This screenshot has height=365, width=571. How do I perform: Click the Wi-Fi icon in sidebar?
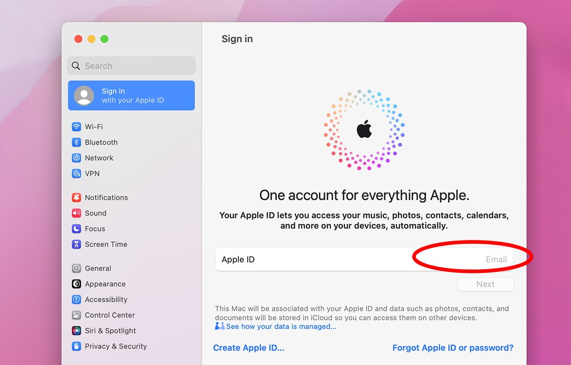click(x=77, y=127)
